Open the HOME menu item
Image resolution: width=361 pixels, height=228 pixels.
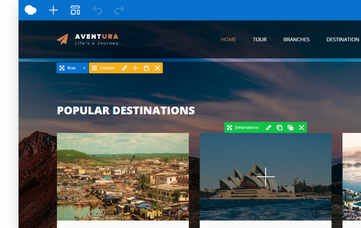coord(228,40)
